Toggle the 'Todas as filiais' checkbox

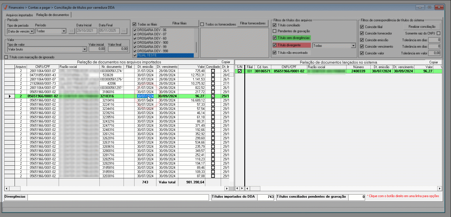pyautogui.click(x=135, y=24)
